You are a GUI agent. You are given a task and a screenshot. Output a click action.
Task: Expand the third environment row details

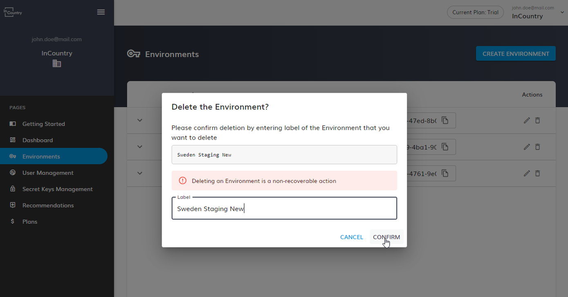pos(139,173)
